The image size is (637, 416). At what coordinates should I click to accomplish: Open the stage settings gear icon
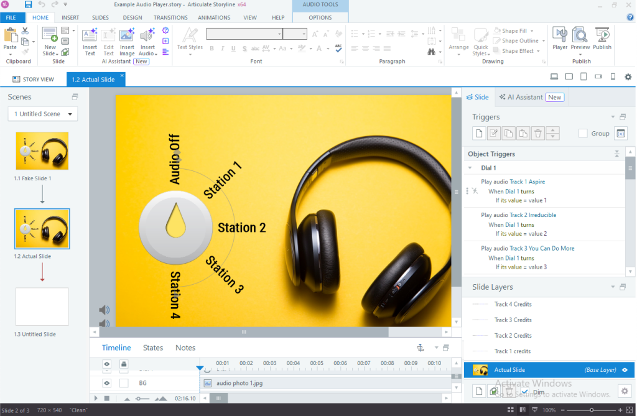tap(628, 76)
